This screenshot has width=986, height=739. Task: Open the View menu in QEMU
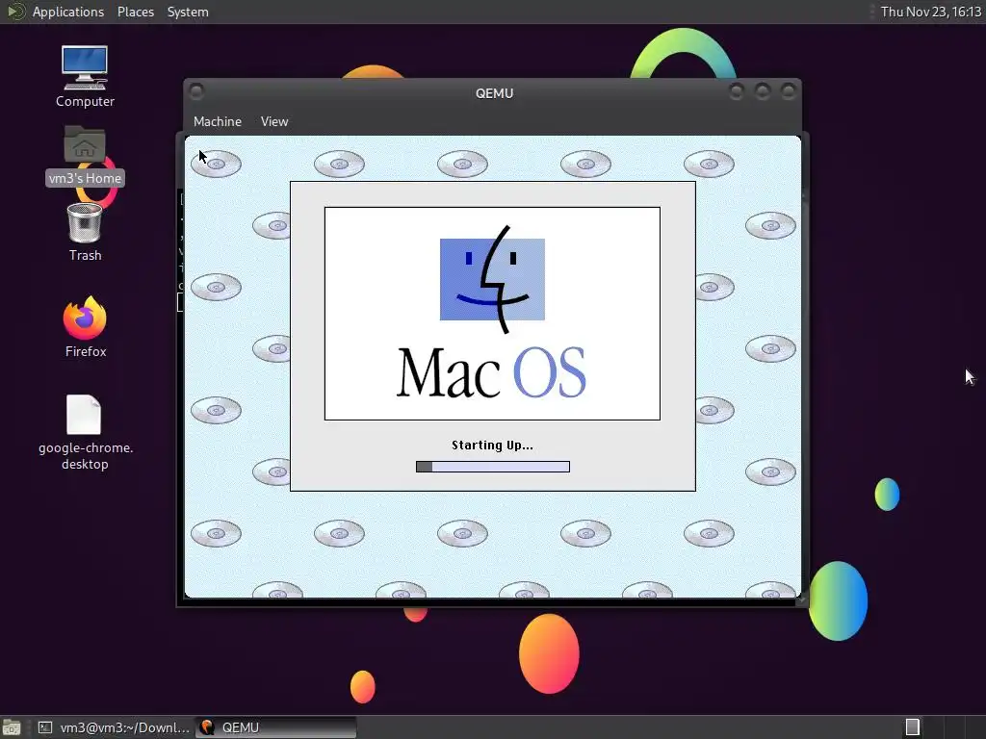[x=274, y=122]
